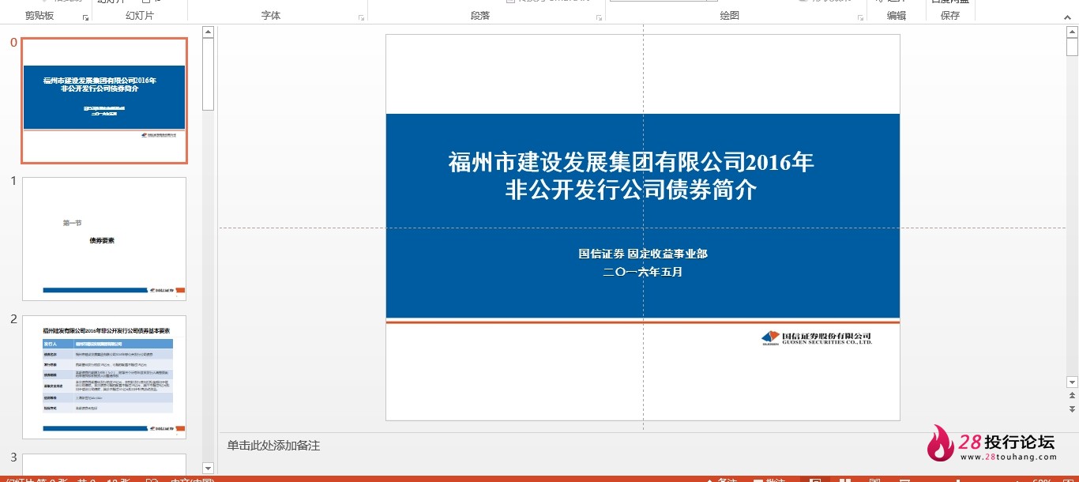
Task: Click the thumbnail pane scroll-down arrow
Action: [x=209, y=468]
